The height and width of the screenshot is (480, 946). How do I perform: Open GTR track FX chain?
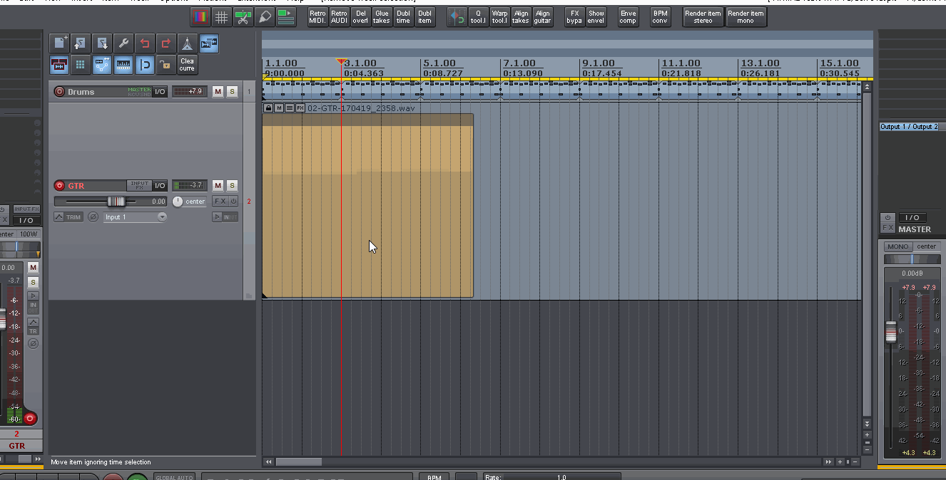click(x=220, y=202)
